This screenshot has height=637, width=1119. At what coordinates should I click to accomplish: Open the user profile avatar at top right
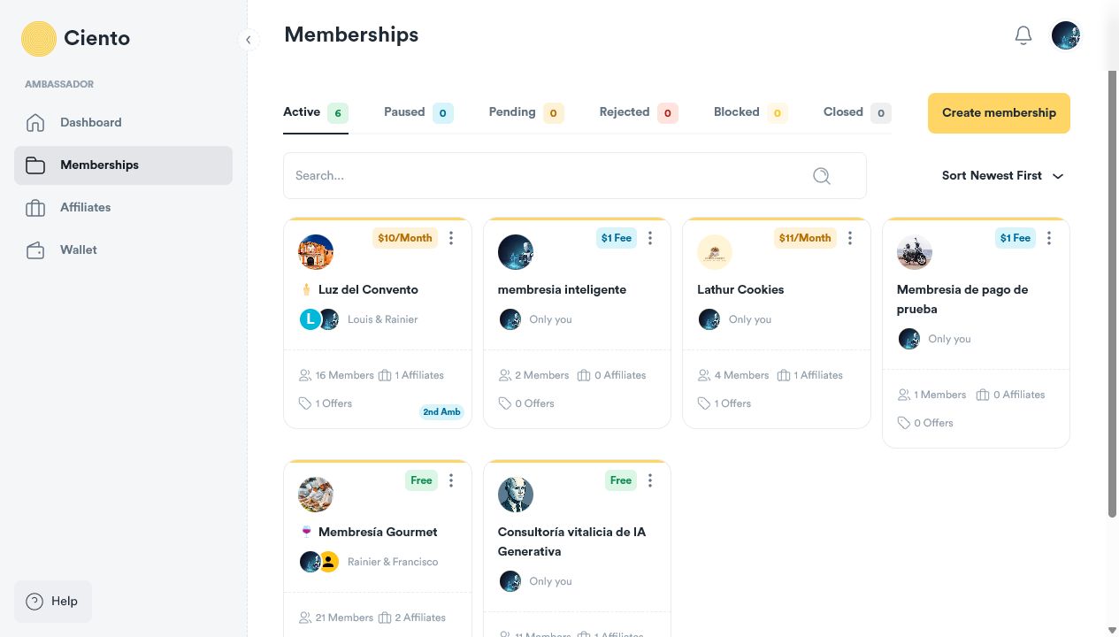[x=1066, y=35]
